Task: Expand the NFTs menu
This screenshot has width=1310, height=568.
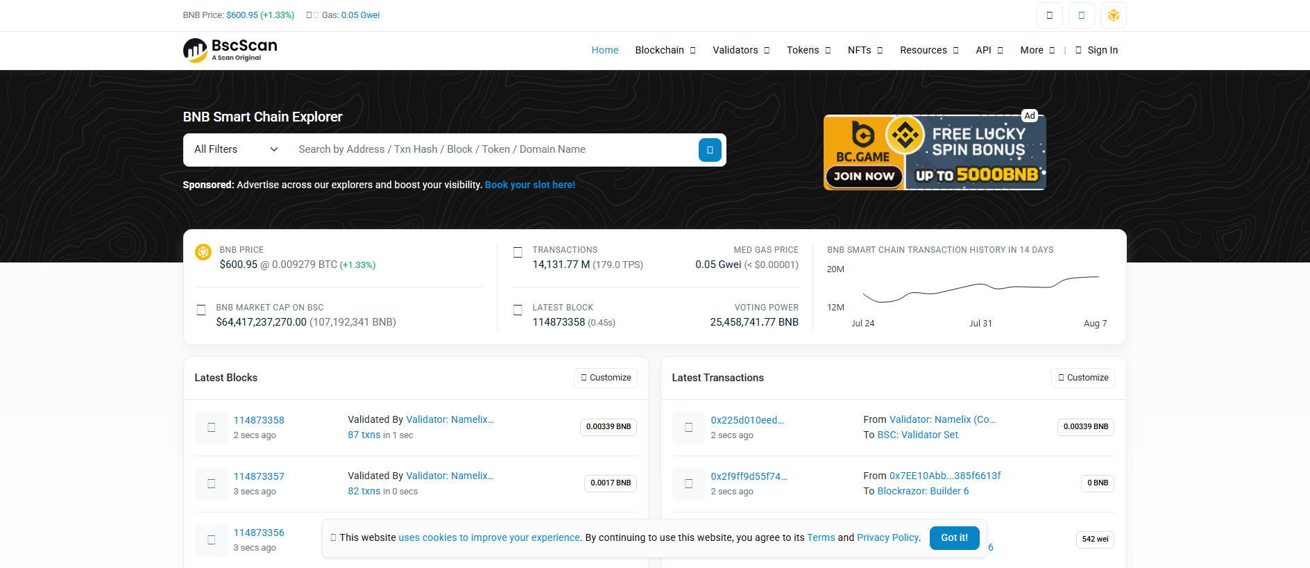Action: (865, 50)
